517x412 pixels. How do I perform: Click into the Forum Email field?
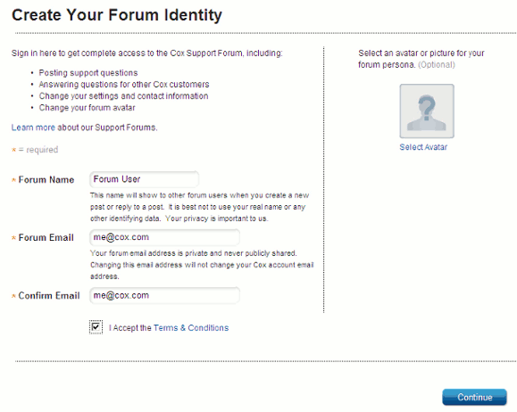click(164, 237)
